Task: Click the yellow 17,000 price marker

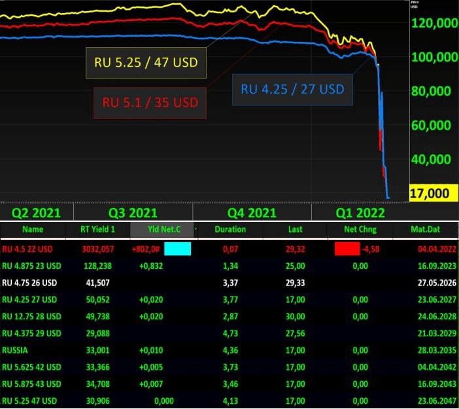Action: [433, 193]
